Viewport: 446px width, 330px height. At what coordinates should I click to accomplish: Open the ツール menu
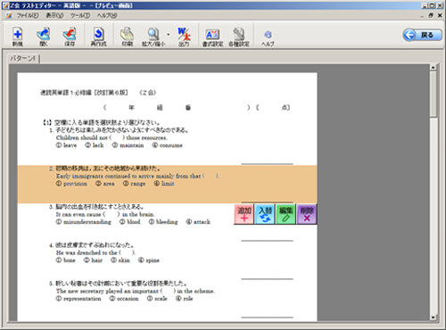pos(80,15)
